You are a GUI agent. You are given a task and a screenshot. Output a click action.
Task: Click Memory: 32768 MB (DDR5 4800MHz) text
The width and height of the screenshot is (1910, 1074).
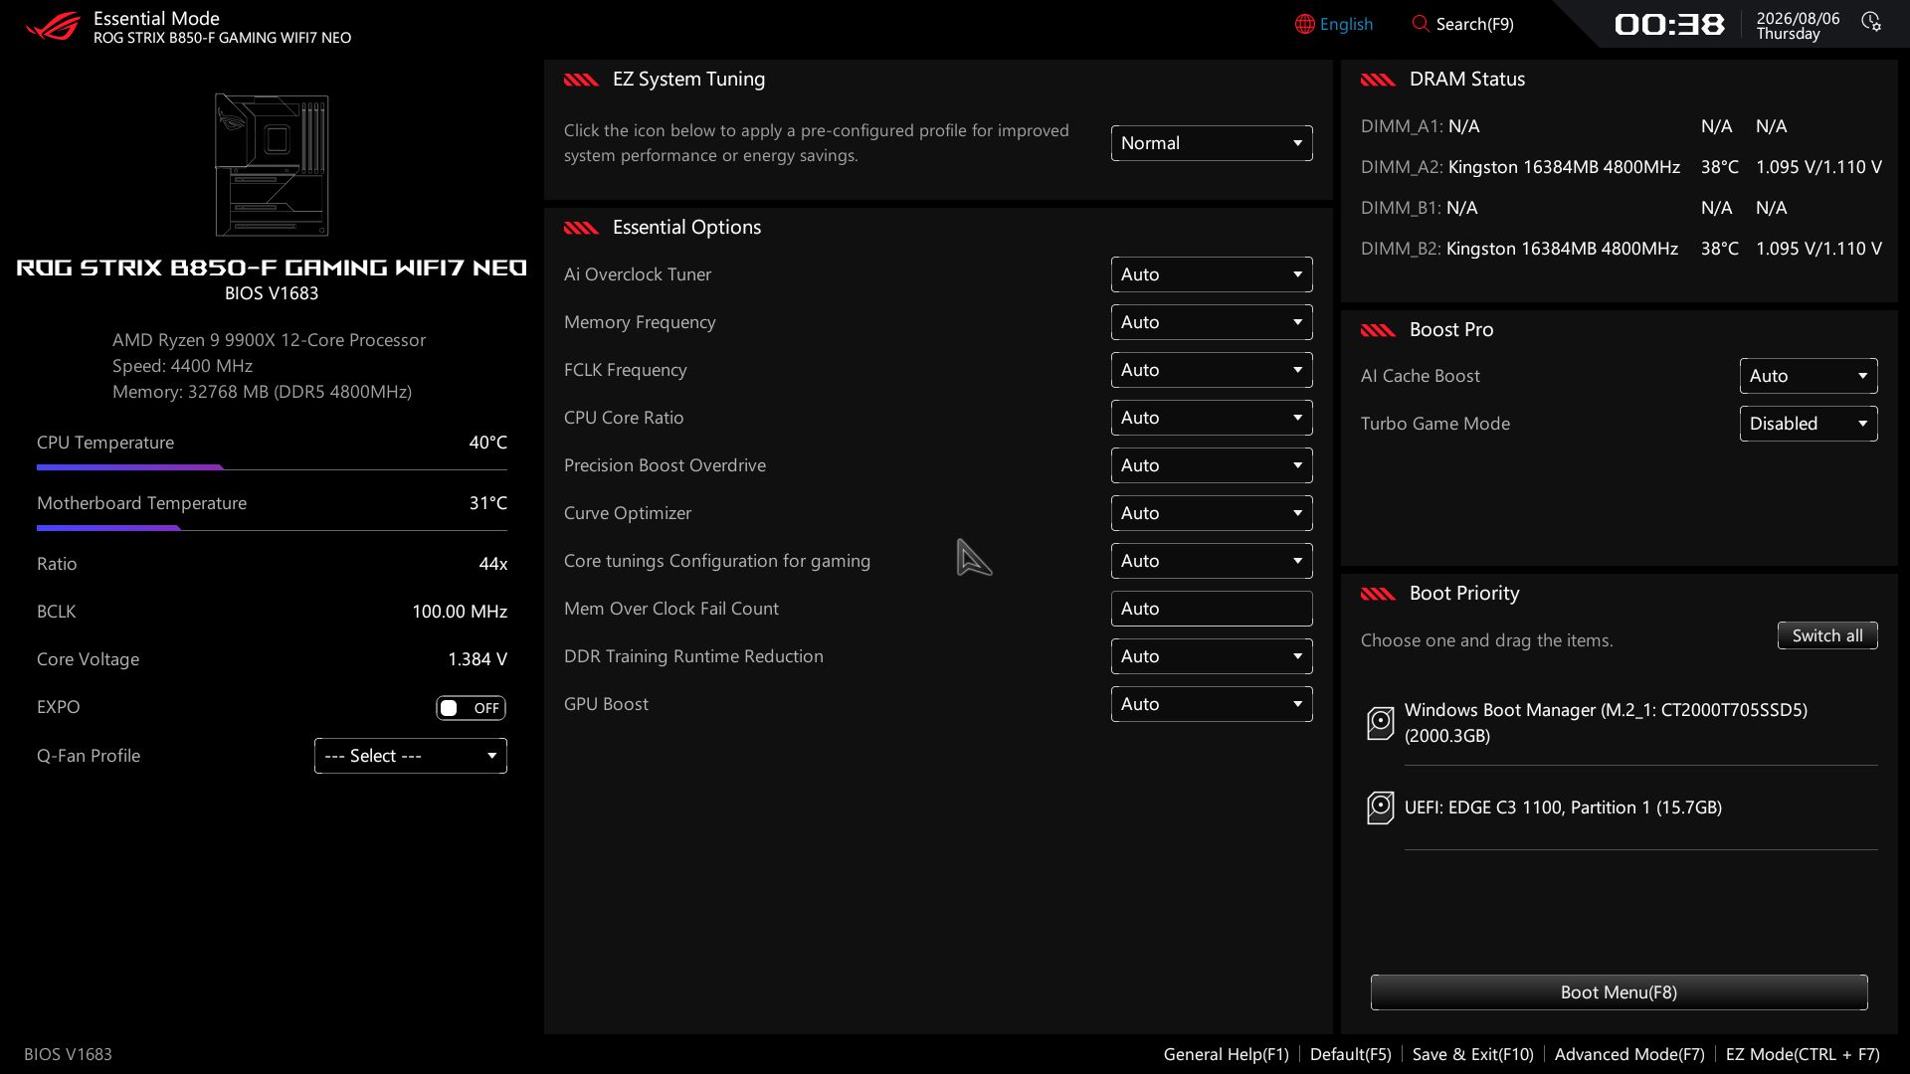point(262,392)
